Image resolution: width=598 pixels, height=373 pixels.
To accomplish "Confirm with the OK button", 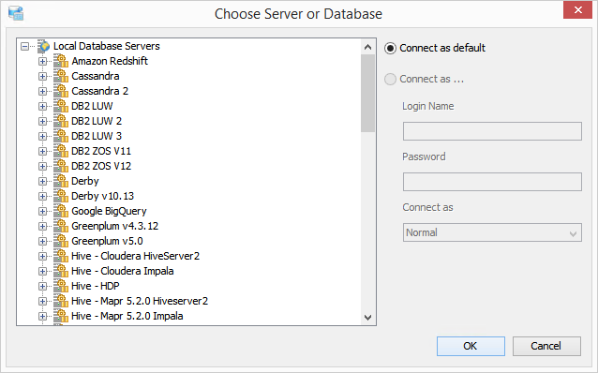I will pos(471,346).
